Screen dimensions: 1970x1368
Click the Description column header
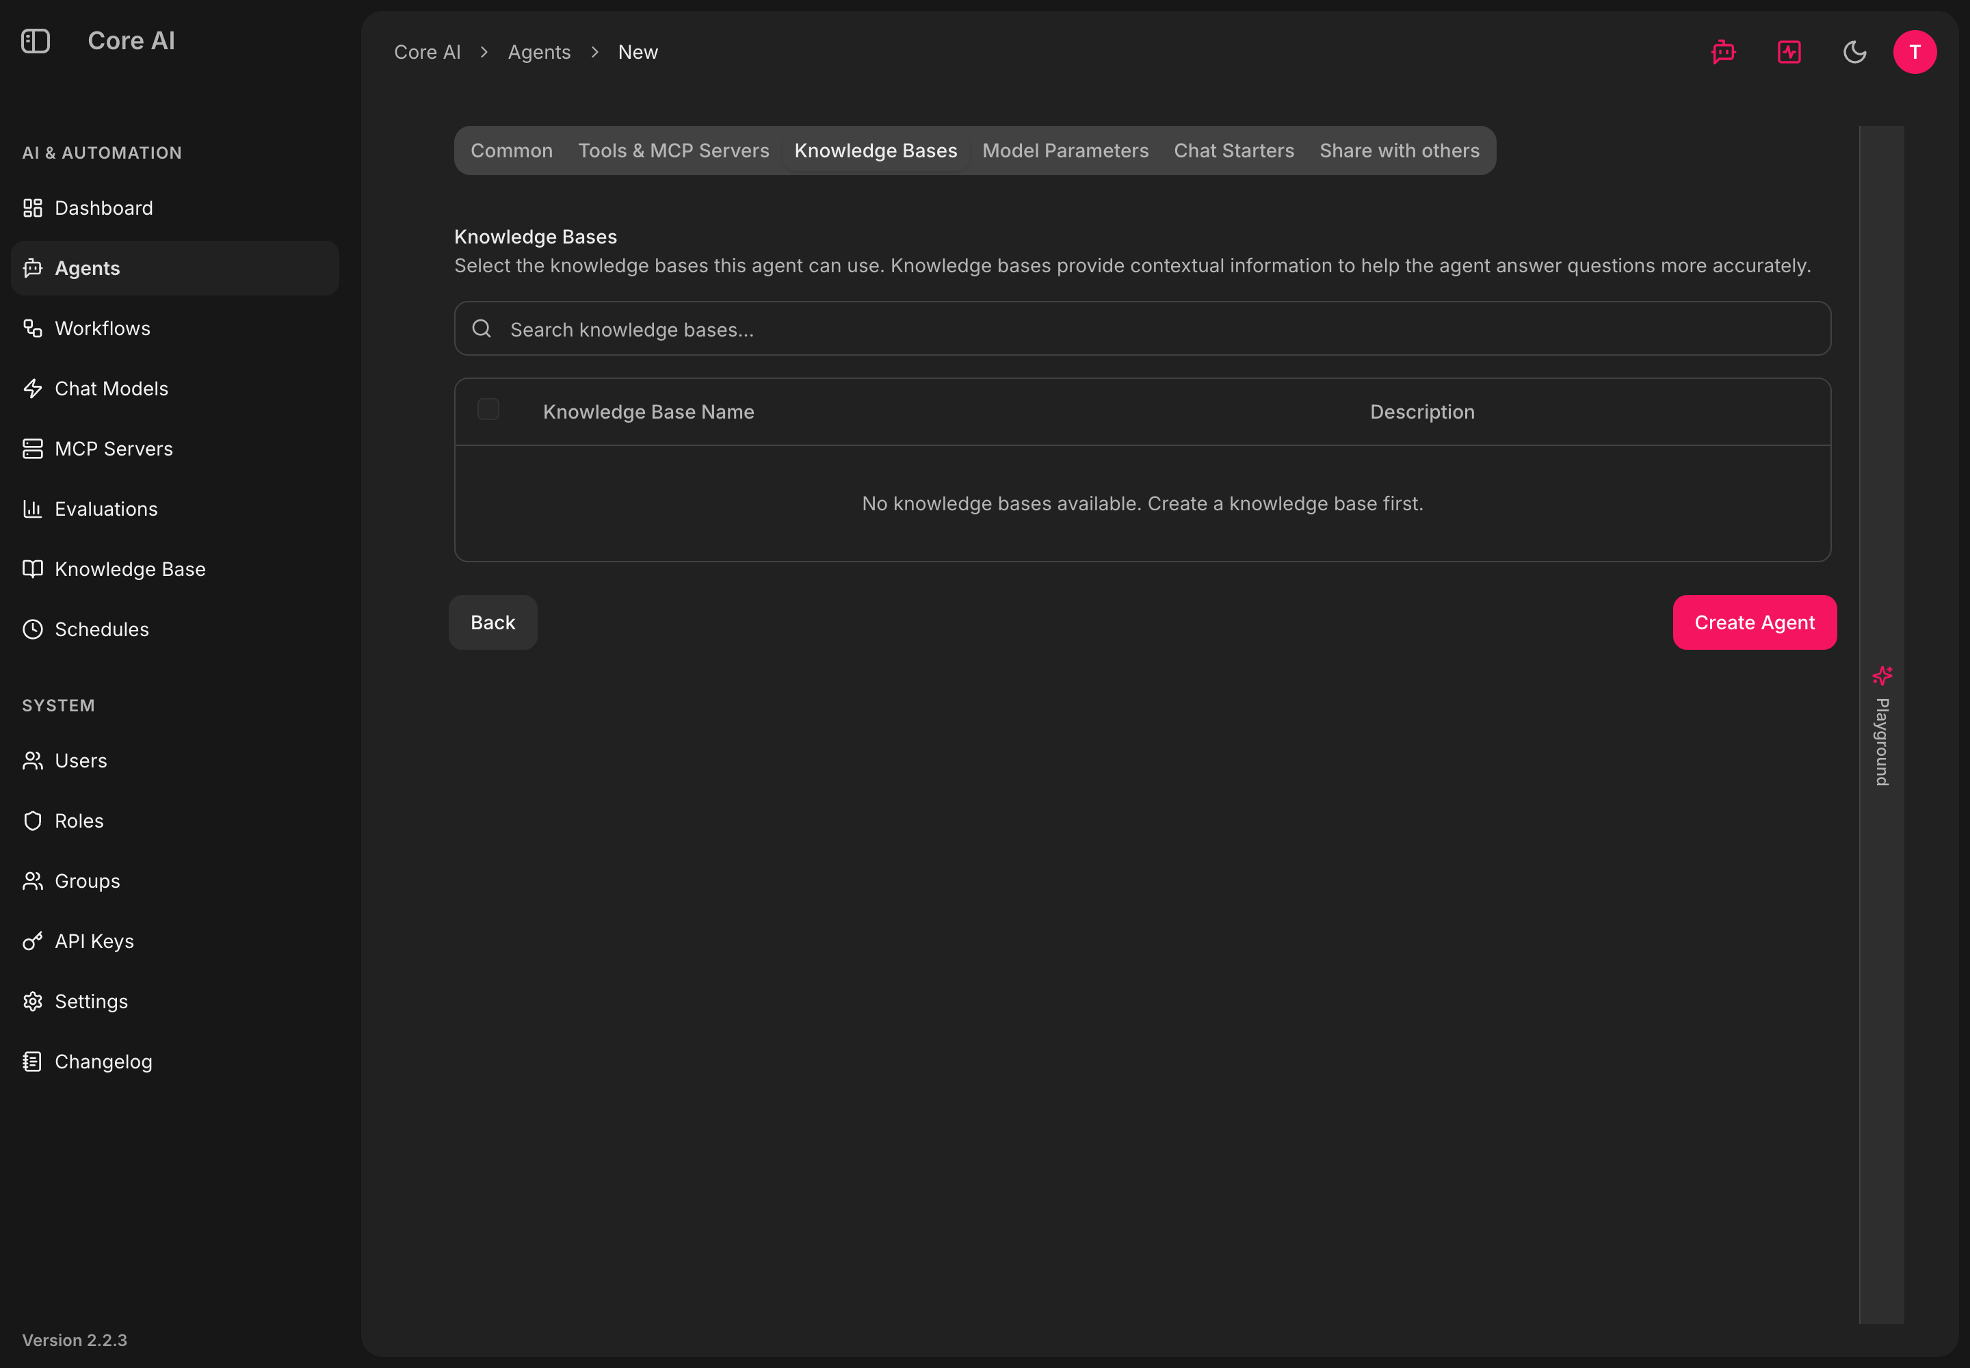pyautogui.click(x=1422, y=412)
